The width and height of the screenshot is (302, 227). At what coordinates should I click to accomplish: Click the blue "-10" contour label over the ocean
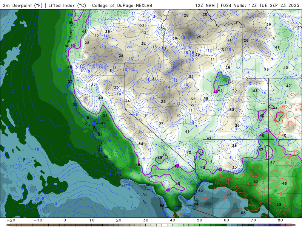click(x=36, y=149)
